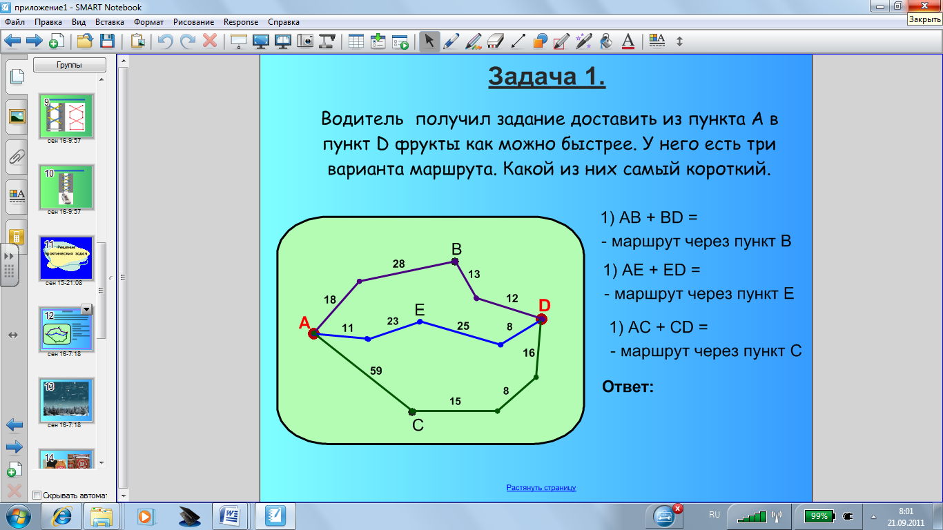This screenshot has height=530, width=943.
Task: Go to previous page via sidebar bottom arrow
Action: point(14,424)
